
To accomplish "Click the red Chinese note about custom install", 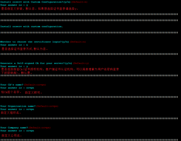I will 40,9.
